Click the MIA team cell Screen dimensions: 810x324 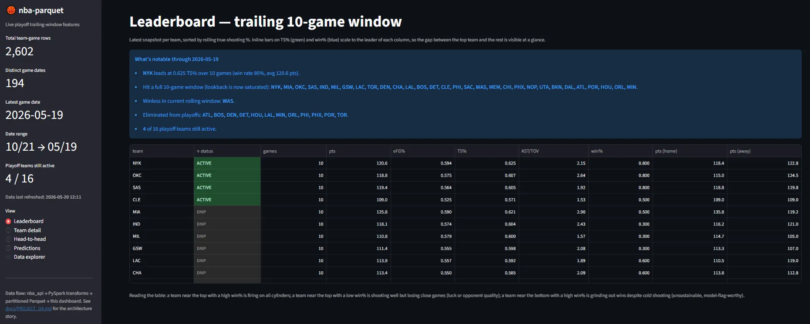162,212
